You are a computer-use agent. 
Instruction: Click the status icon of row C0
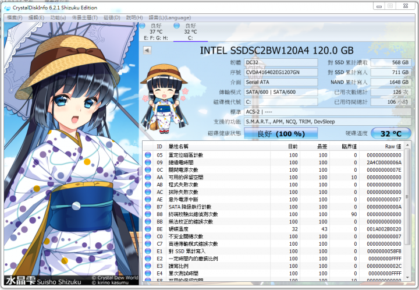tap(148, 236)
